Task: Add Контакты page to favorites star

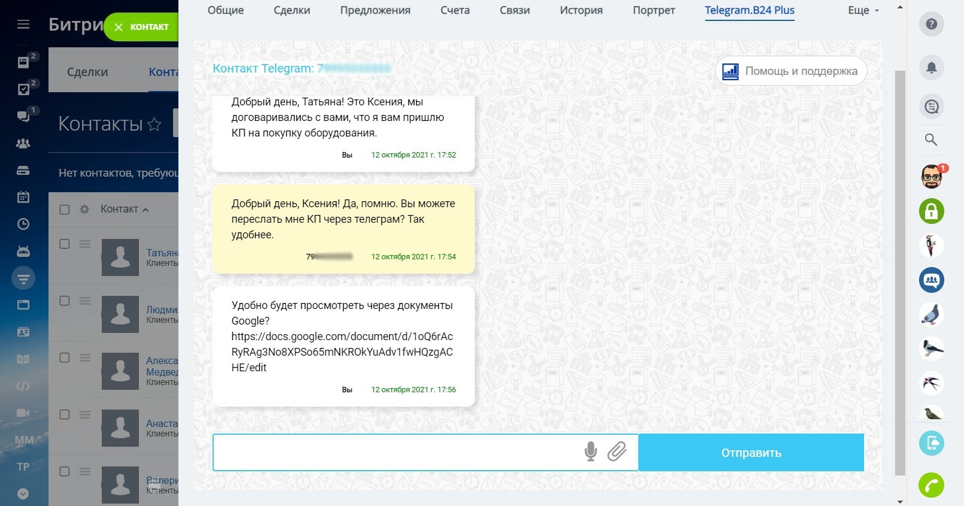Action: click(154, 124)
